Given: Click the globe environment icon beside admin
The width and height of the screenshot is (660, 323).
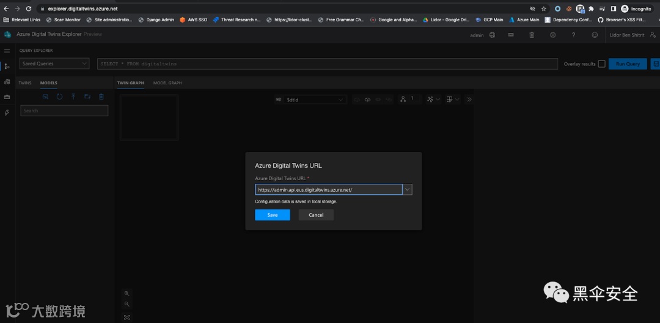Looking at the screenshot, I should (492, 35).
